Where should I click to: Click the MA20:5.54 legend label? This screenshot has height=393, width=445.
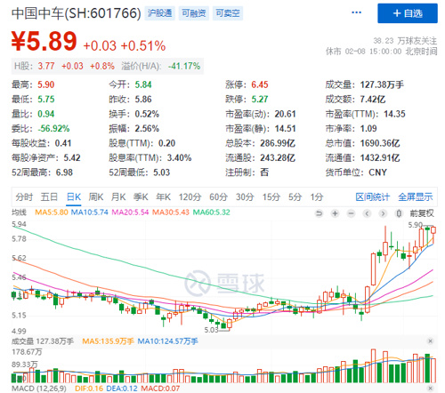pyautogui.click(x=130, y=213)
